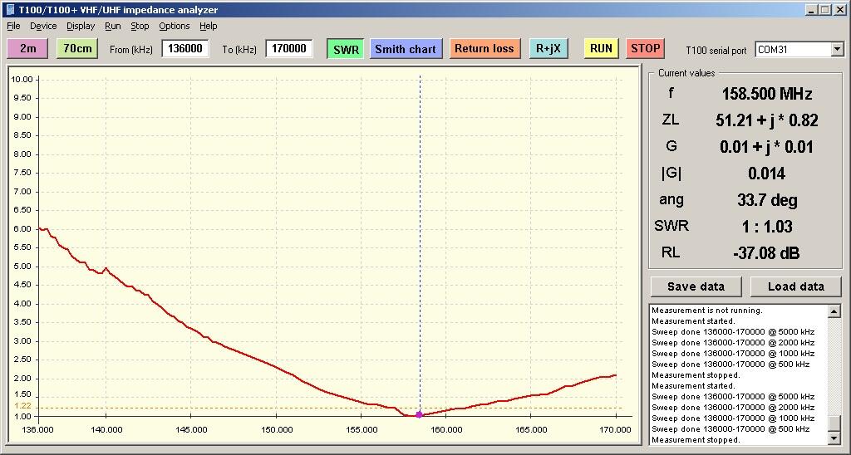Open the Display menu

(81, 26)
